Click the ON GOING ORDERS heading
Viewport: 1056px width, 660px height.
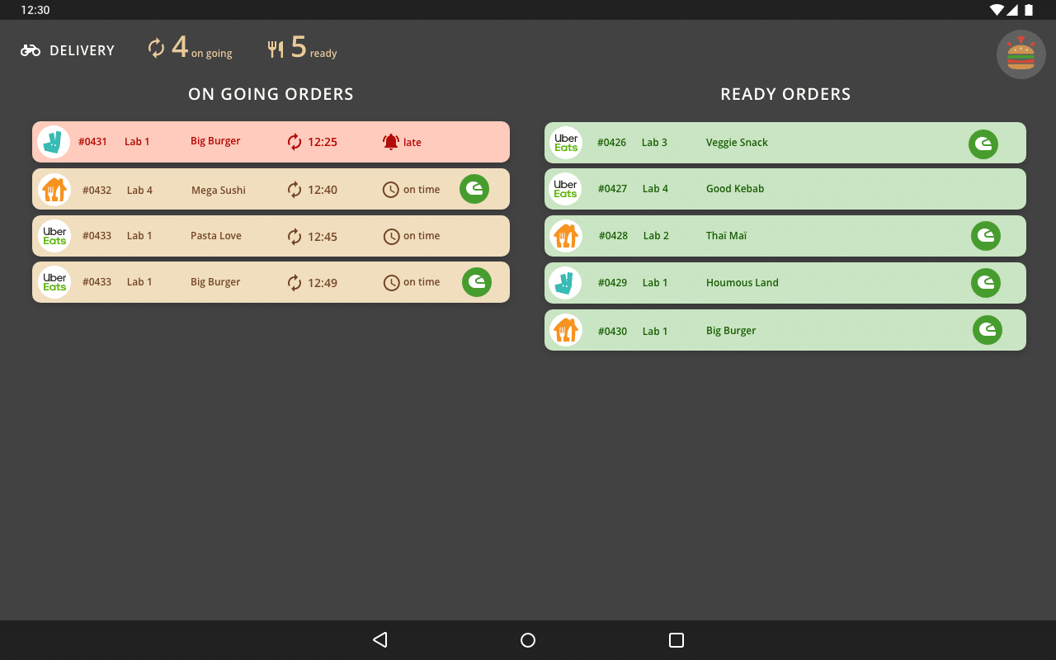[x=271, y=94]
